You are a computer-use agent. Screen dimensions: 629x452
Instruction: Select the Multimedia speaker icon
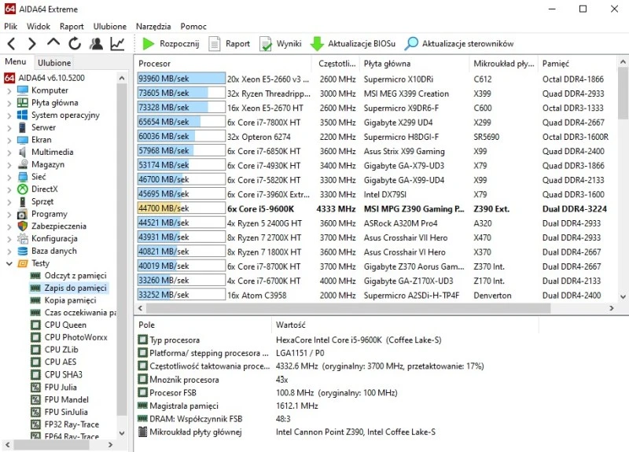pos(23,152)
